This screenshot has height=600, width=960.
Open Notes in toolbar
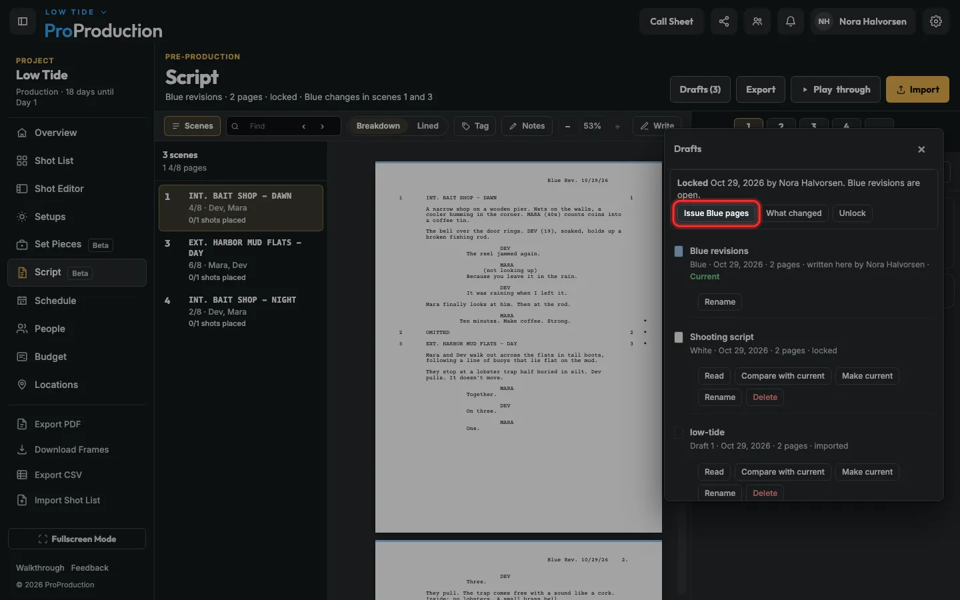(x=527, y=126)
